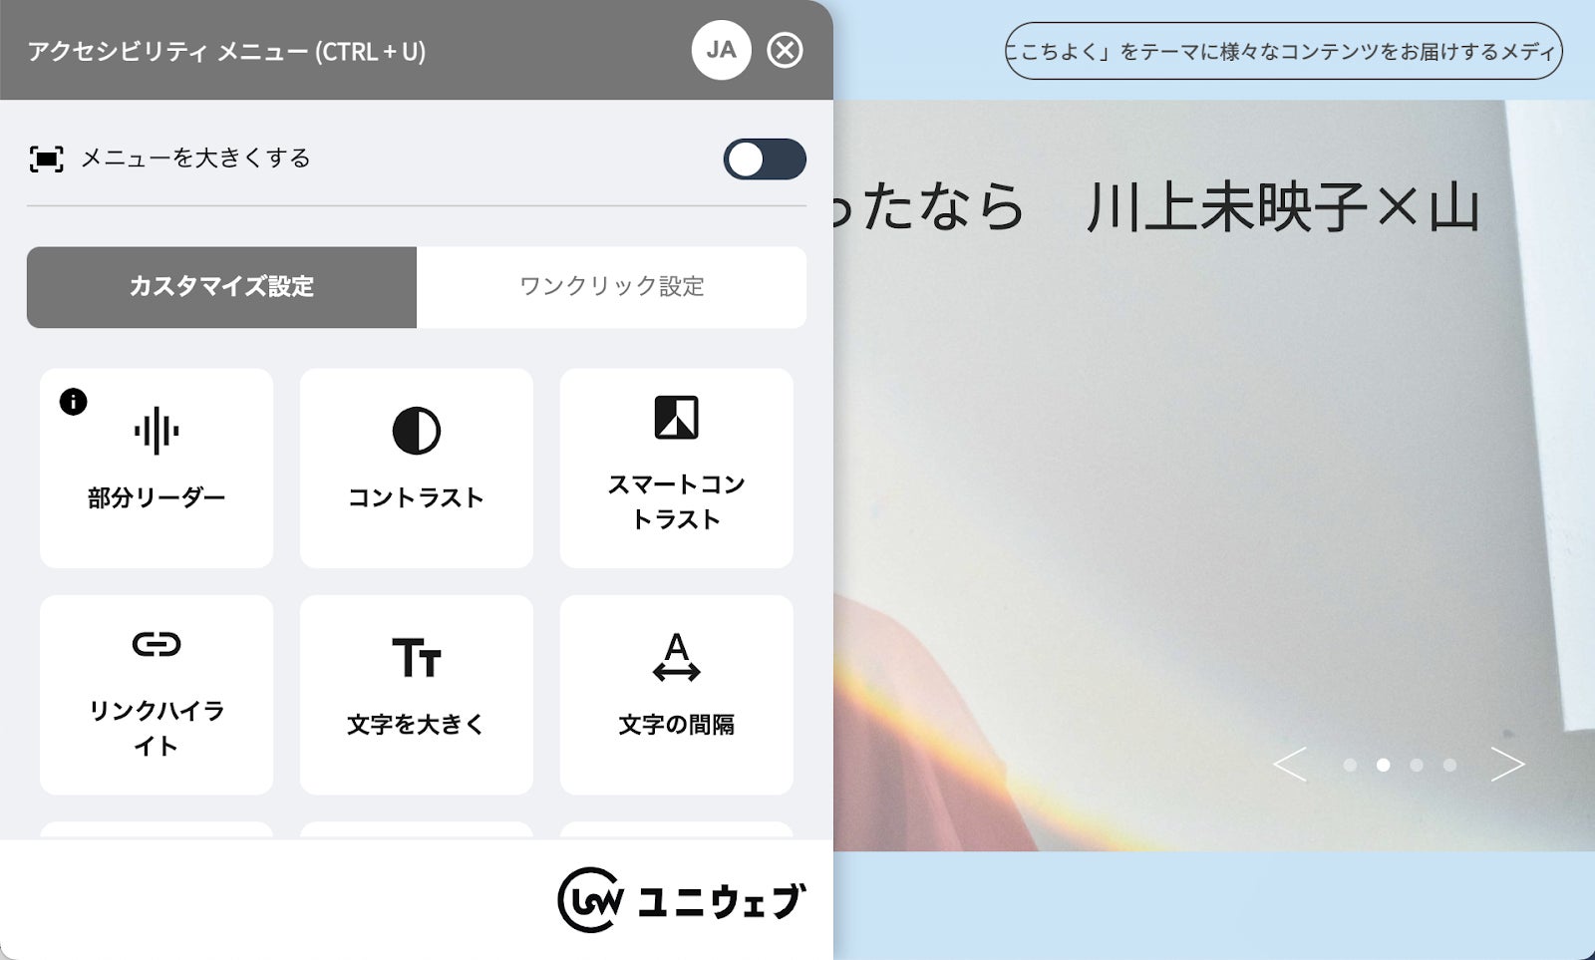This screenshot has height=960, width=1595.
Task: Jump to the fourth carousel dot
Action: [1449, 766]
